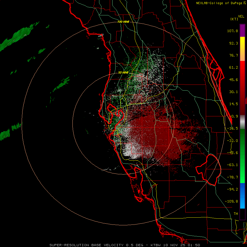The width and height of the screenshot is (247, 247).
Task: Click the -94.2 legend value
Action: click(232, 189)
